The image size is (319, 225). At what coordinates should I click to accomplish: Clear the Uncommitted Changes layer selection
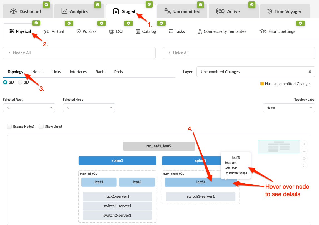(x=310, y=72)
